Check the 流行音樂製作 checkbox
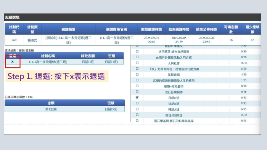Image resolution: width=267 pixels, height=150 pixels. [x=137, y=92]
